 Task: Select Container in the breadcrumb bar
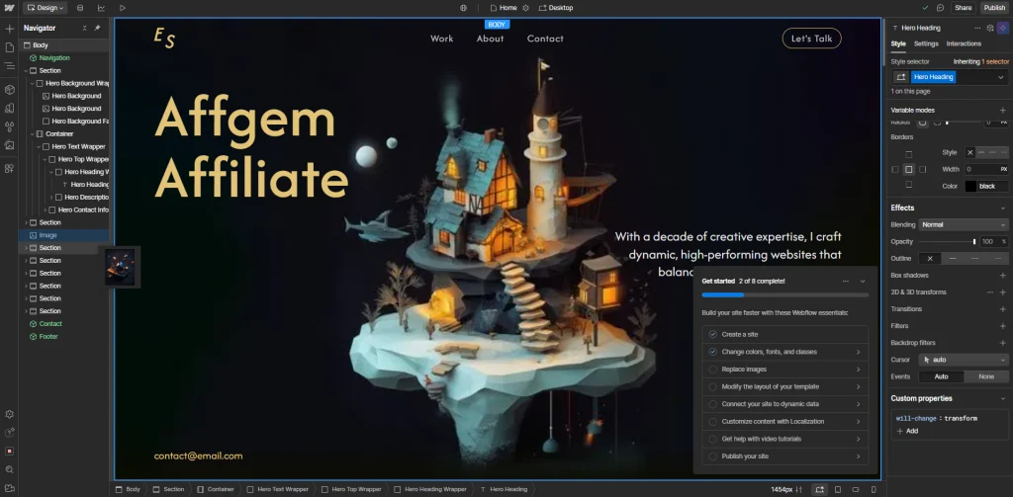215,489
